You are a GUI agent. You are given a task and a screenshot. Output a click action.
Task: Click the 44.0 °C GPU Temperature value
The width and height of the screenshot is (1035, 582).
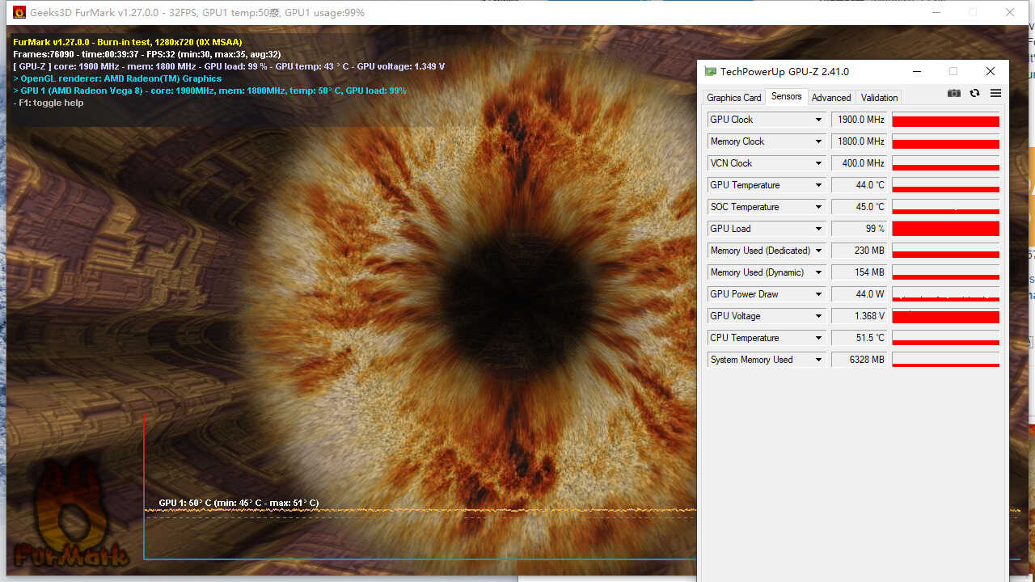859,185
